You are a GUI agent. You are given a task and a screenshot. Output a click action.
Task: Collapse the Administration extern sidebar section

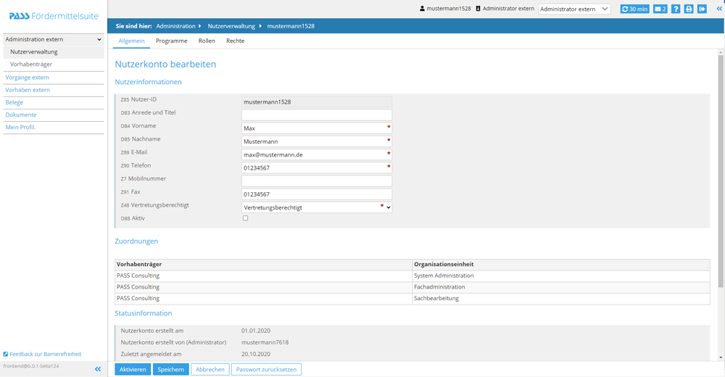point(54,39)
